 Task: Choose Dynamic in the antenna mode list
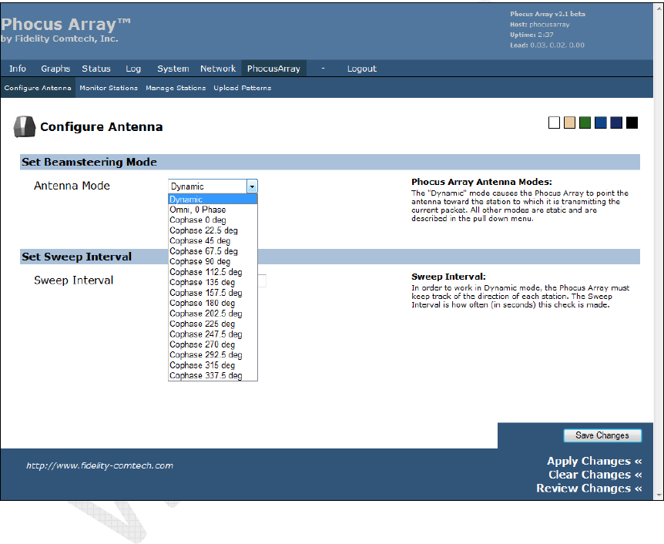point(213,199)
